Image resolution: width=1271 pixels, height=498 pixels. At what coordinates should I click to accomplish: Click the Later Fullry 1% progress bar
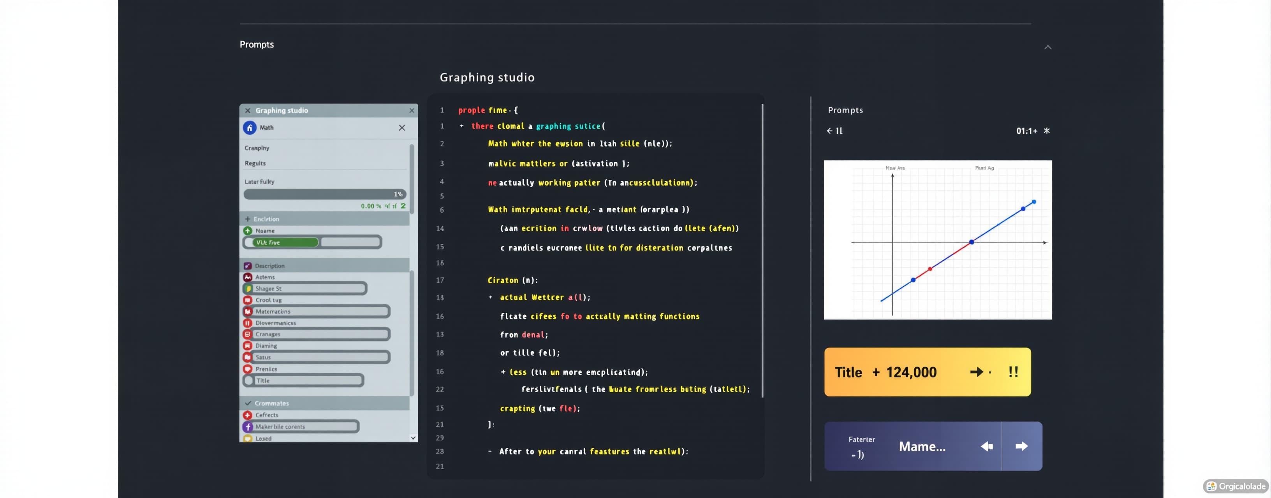[x=325, y=194]
